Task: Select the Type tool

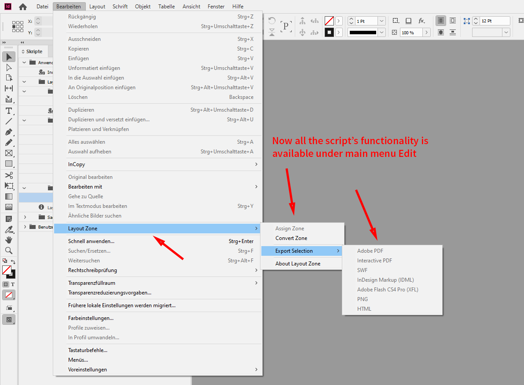Action: [x=9, y=111]
